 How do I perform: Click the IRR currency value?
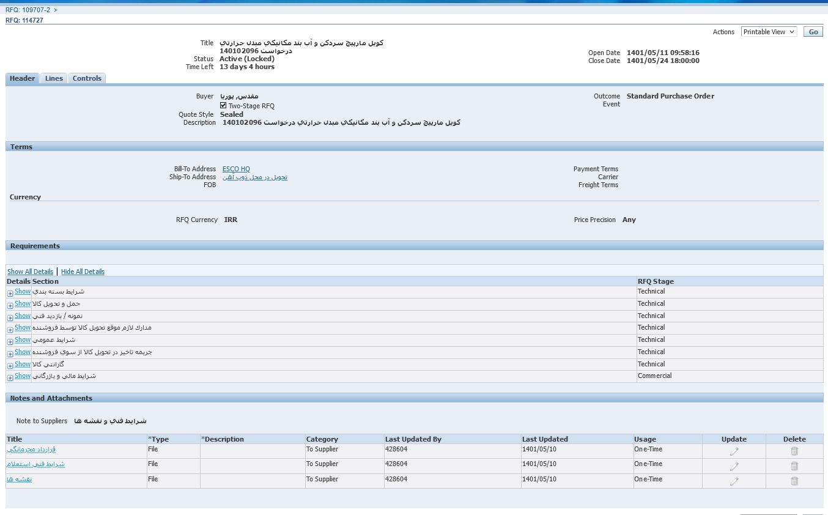point(231,220)
